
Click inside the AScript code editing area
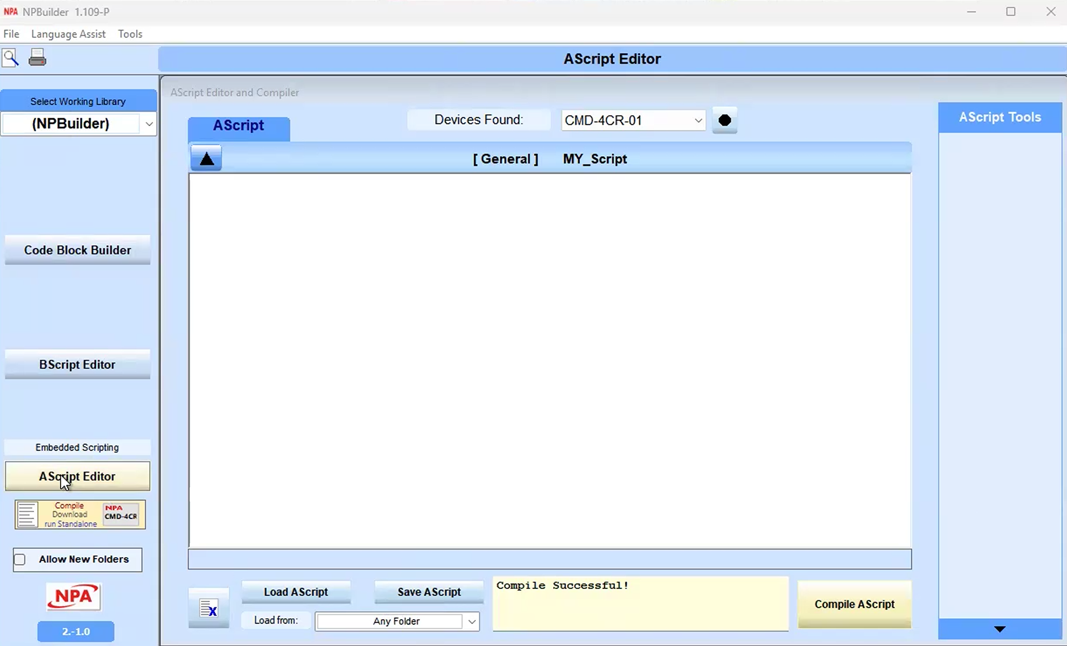click(550, 360)
